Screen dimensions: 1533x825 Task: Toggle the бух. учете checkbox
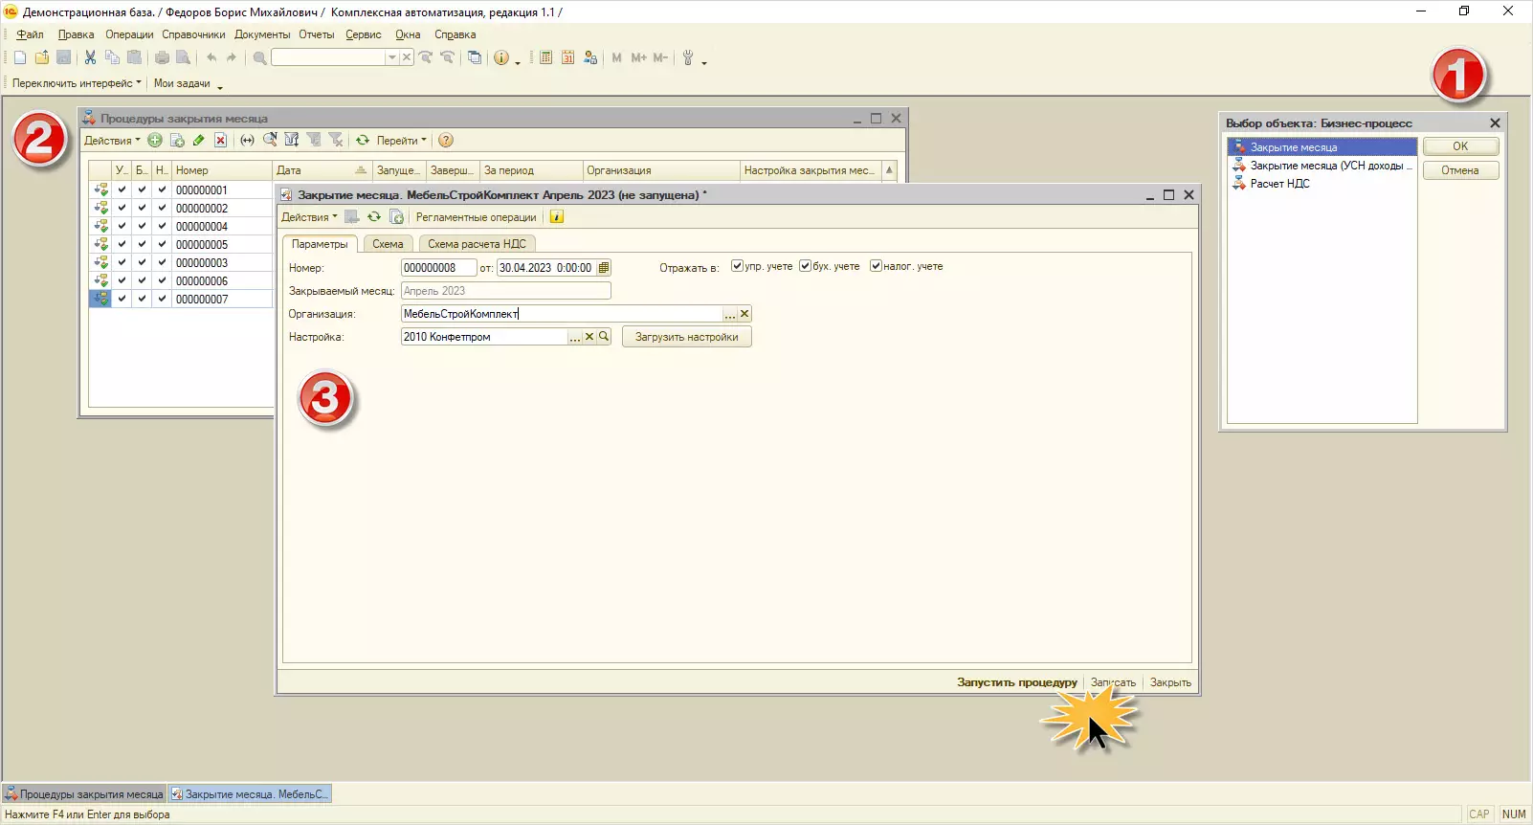pos(805,266)
